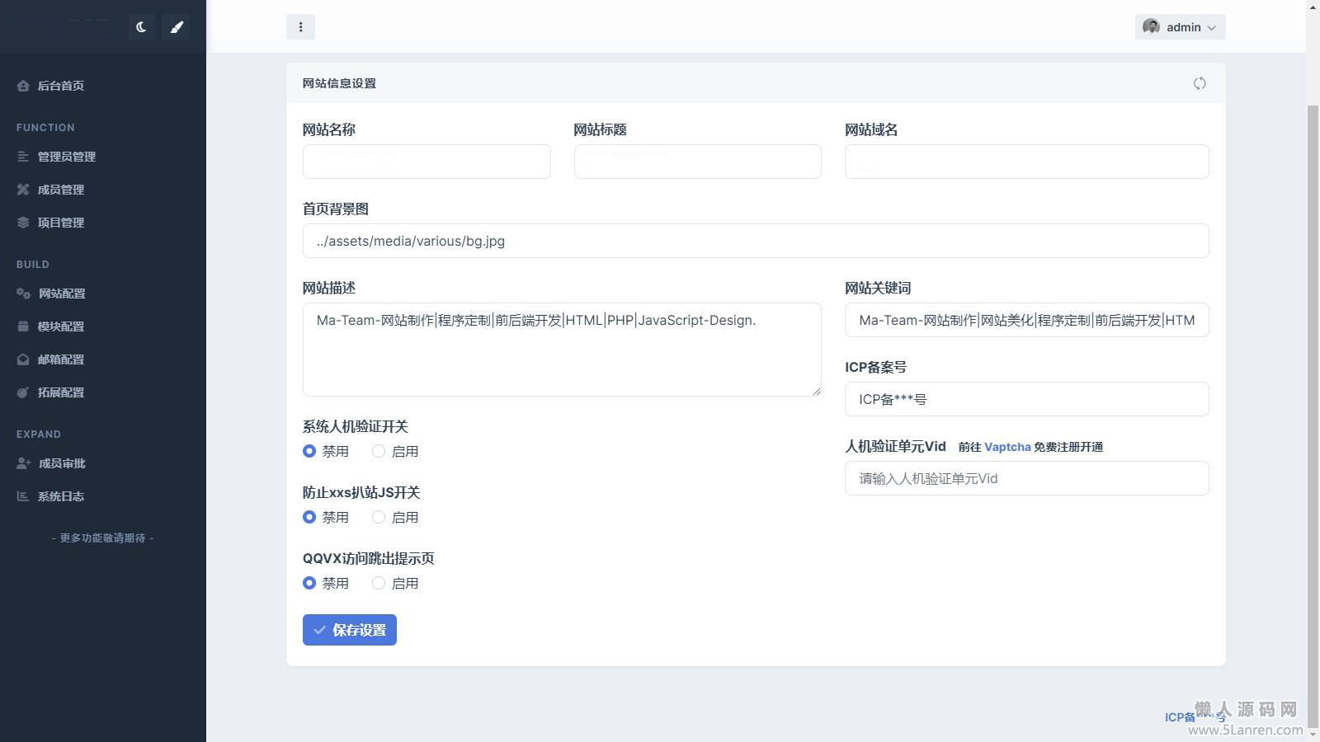Click the gears icon beside 网站配置
The image size is (1320, 742).
[x=23, y=294]
